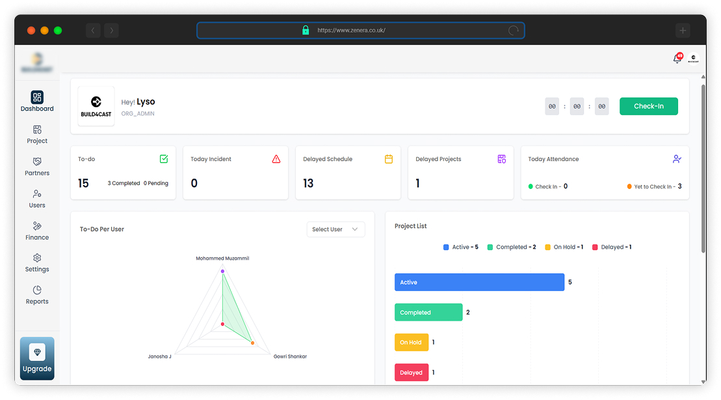721x400 pixels.
Task: Click Gowri Shankar radar point
Action: coord(252,343)
